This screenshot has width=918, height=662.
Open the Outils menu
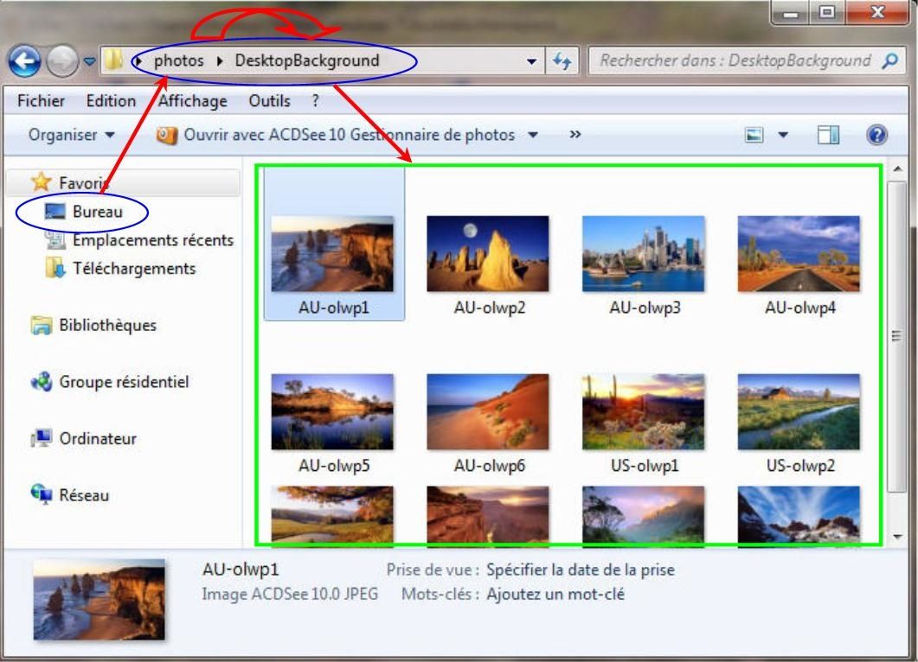(269, 100)
